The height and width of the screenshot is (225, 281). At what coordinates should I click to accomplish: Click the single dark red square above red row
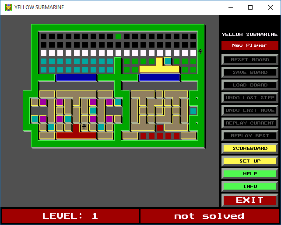tap(160, 128)
